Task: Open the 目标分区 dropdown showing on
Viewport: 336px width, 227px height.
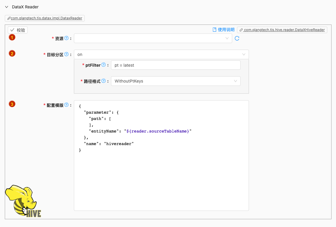Action: coord(161,54)
